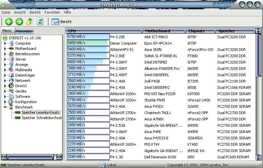This screenshot has height=168, width=263.
Task: Click the list's scroll-up arrow
Action: tap(259, 31)
